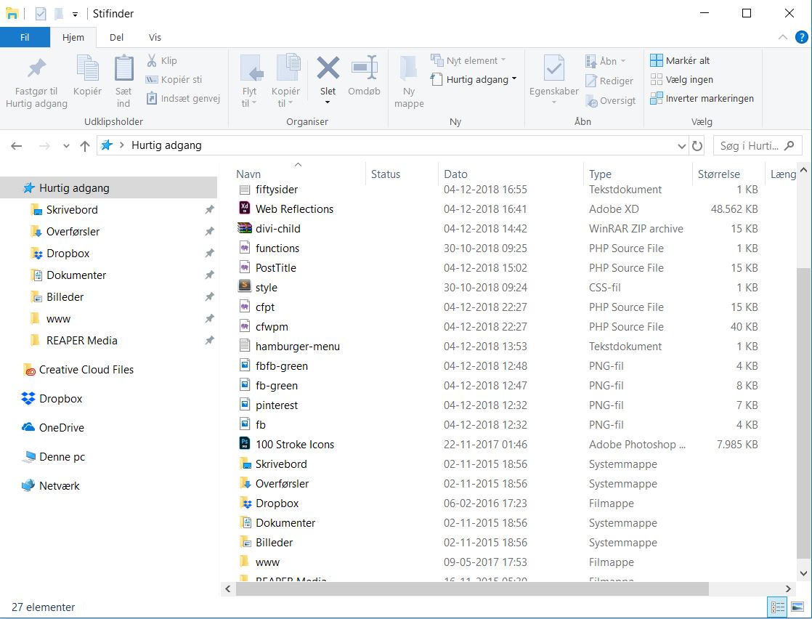Click Rediger in the Åbn group
This screenshot has width=812, height=619.
tap(609, 81)
